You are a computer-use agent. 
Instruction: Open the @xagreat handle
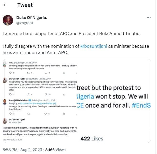[x=25, y=23]
